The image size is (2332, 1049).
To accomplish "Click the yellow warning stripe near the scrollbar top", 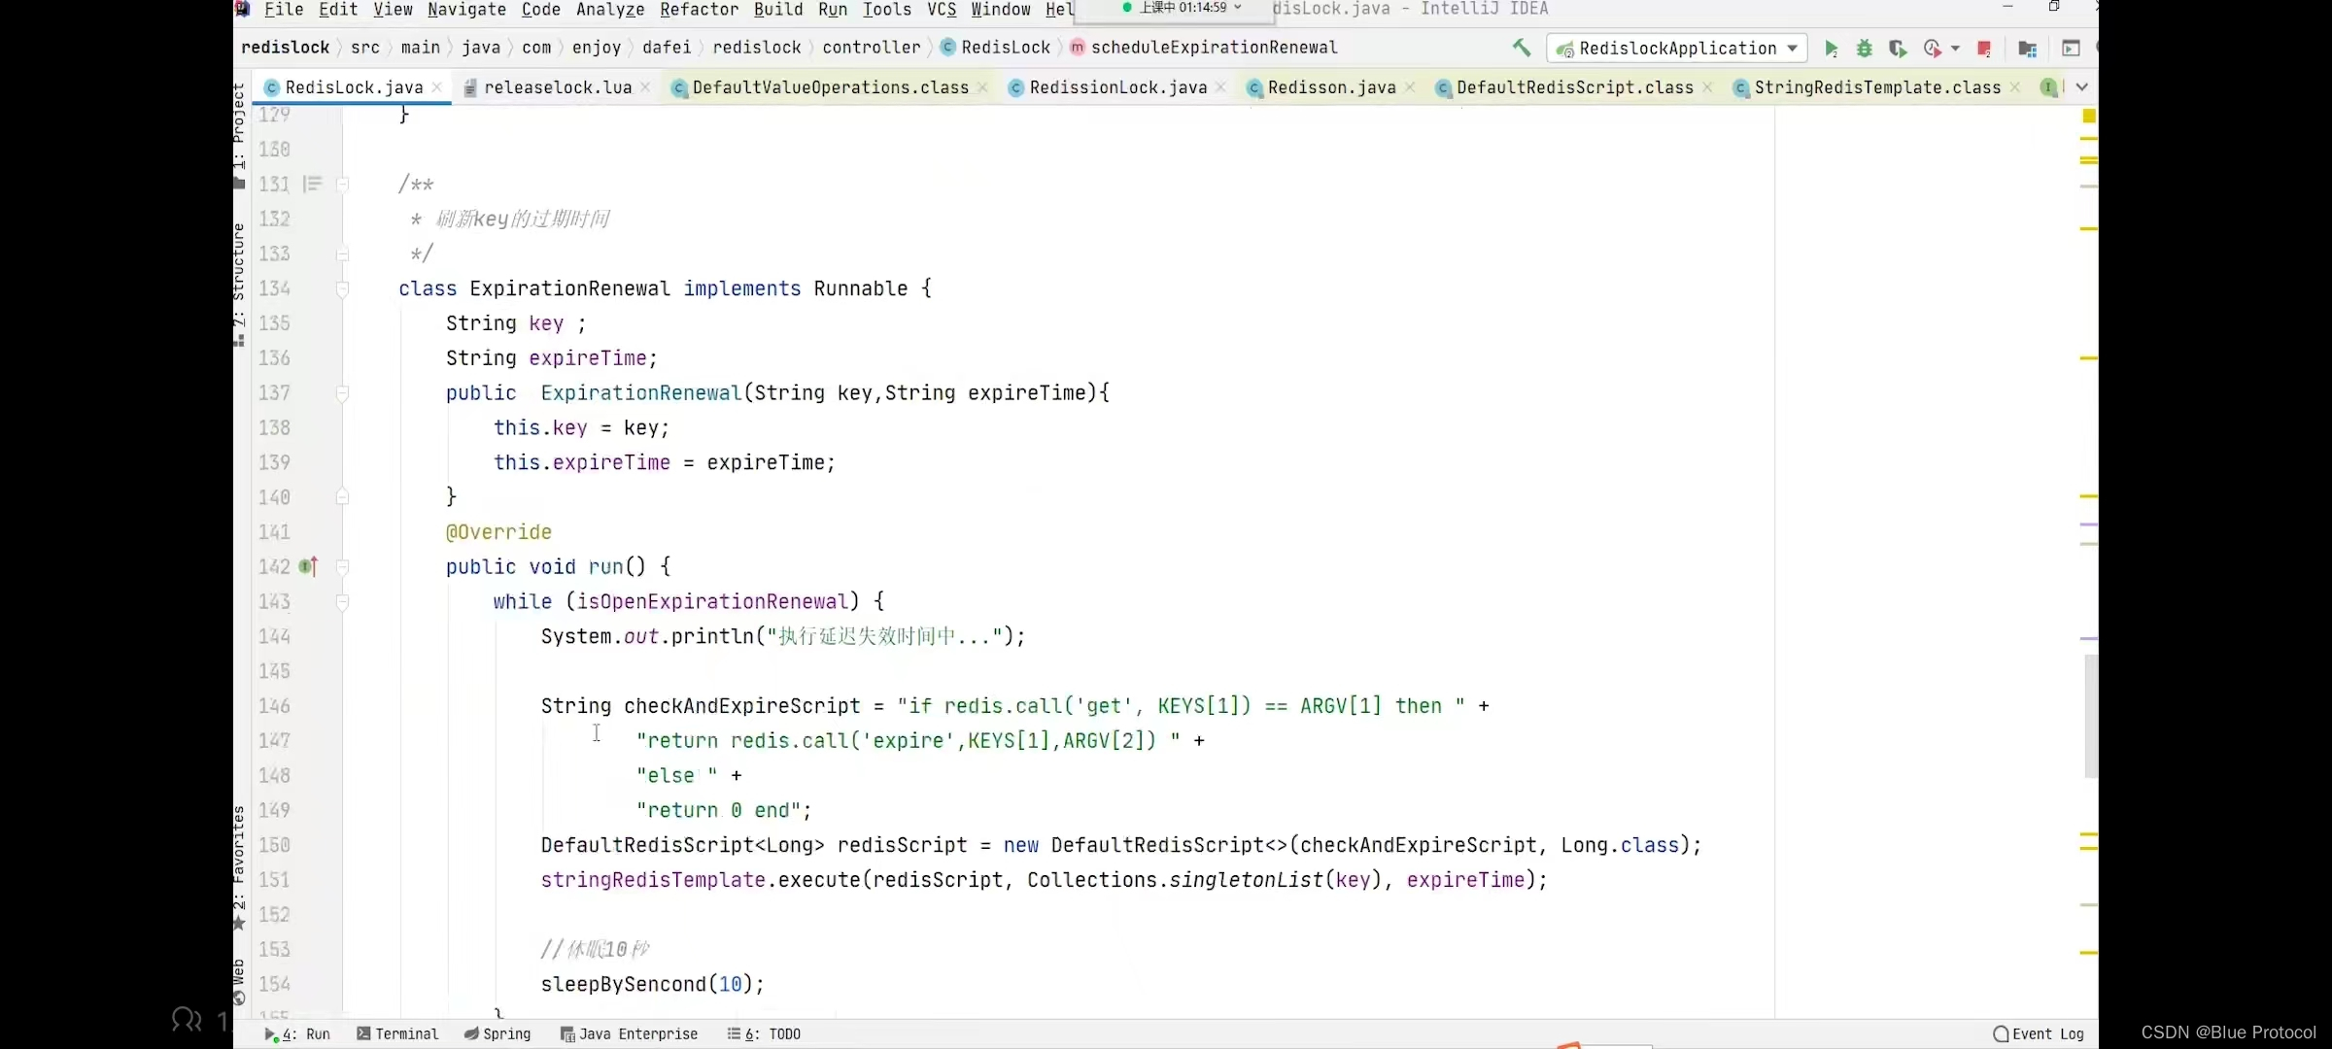I will tap(2089, 139).
